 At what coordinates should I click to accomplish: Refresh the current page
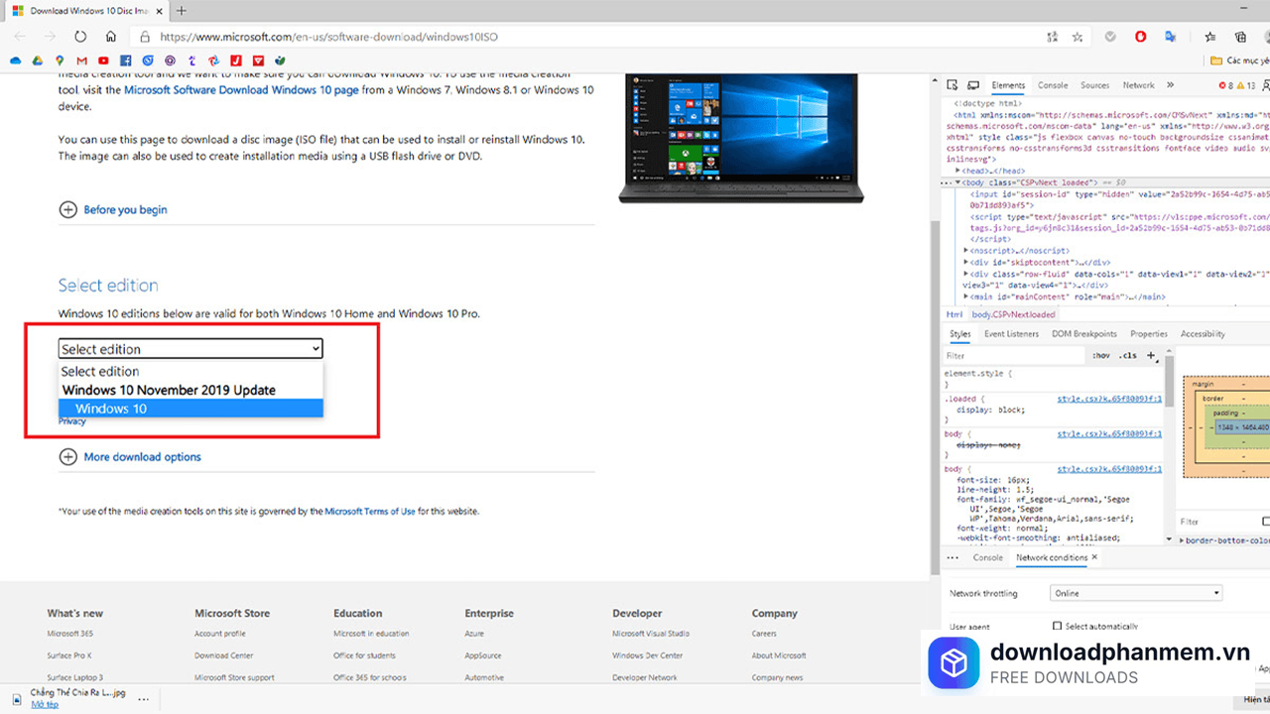(79, 35)
